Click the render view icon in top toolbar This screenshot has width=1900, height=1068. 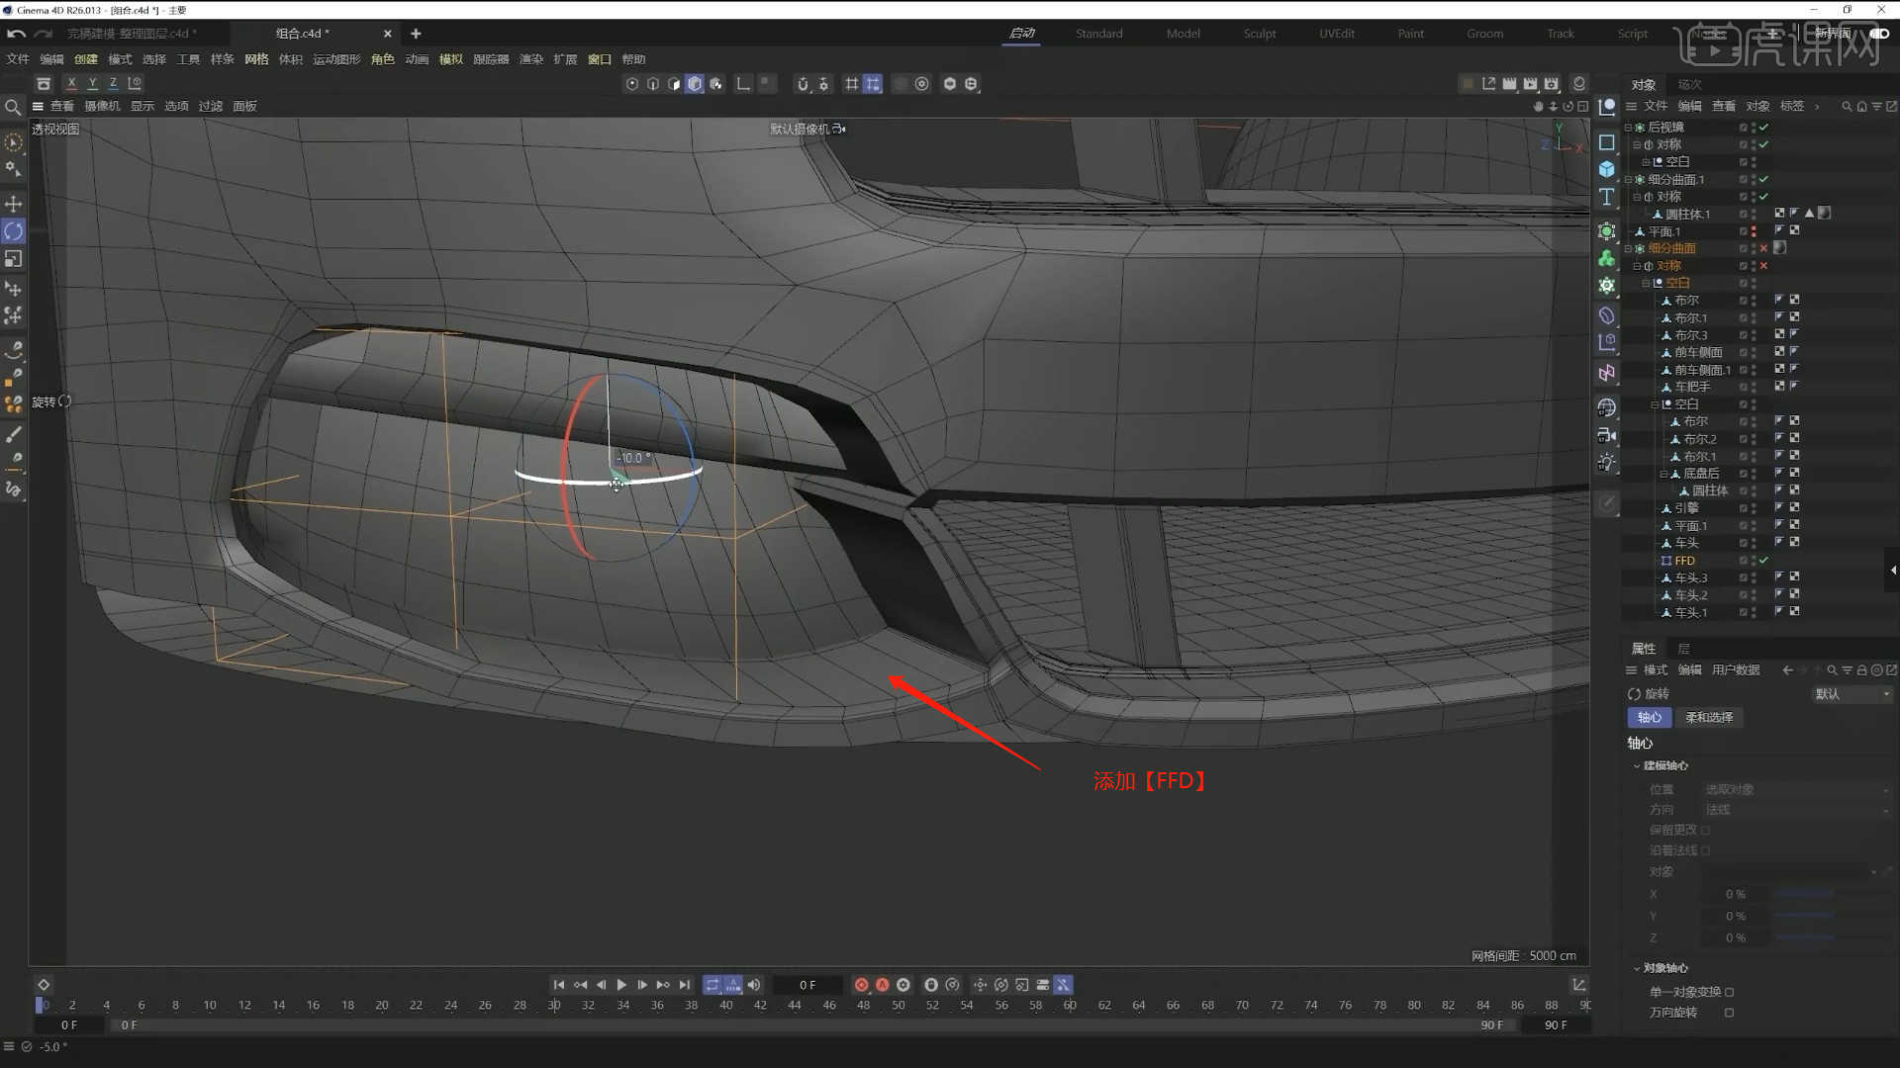1510,84
